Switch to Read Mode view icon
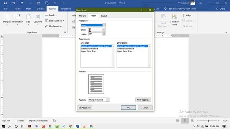Image resolution: width=230 pixels, height=129 pixels. tap(177, 121)
